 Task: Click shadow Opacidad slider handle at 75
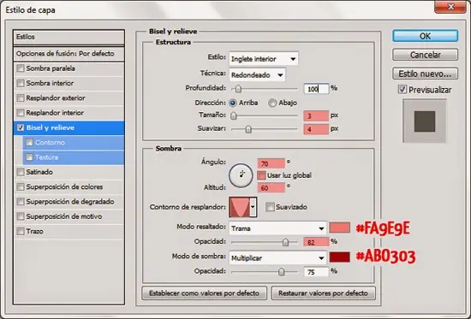click(x=281, y=272)
